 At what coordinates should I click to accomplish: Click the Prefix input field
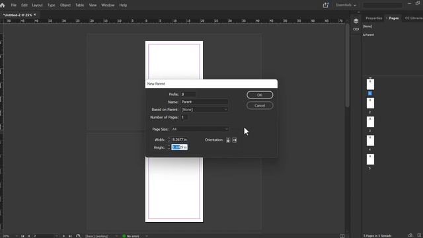point(188,94)
